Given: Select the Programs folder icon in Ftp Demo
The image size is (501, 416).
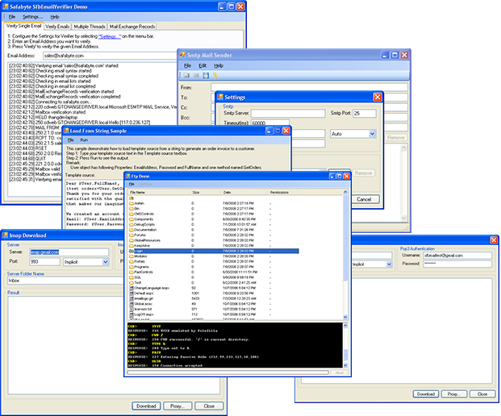Looking at the screenshot, I should click(x=132, y=267).
